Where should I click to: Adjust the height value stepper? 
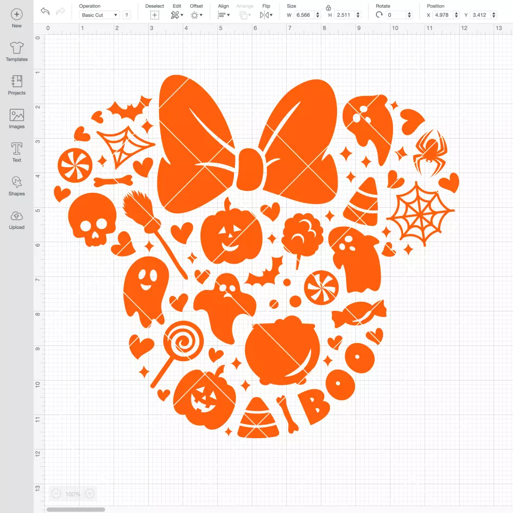click(358, 15)
